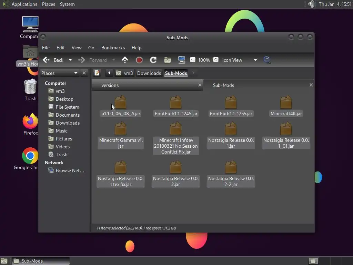The height and width of the screenshot is (265, 353).
Task: Open the Go menu
Action: pos(91,48)
